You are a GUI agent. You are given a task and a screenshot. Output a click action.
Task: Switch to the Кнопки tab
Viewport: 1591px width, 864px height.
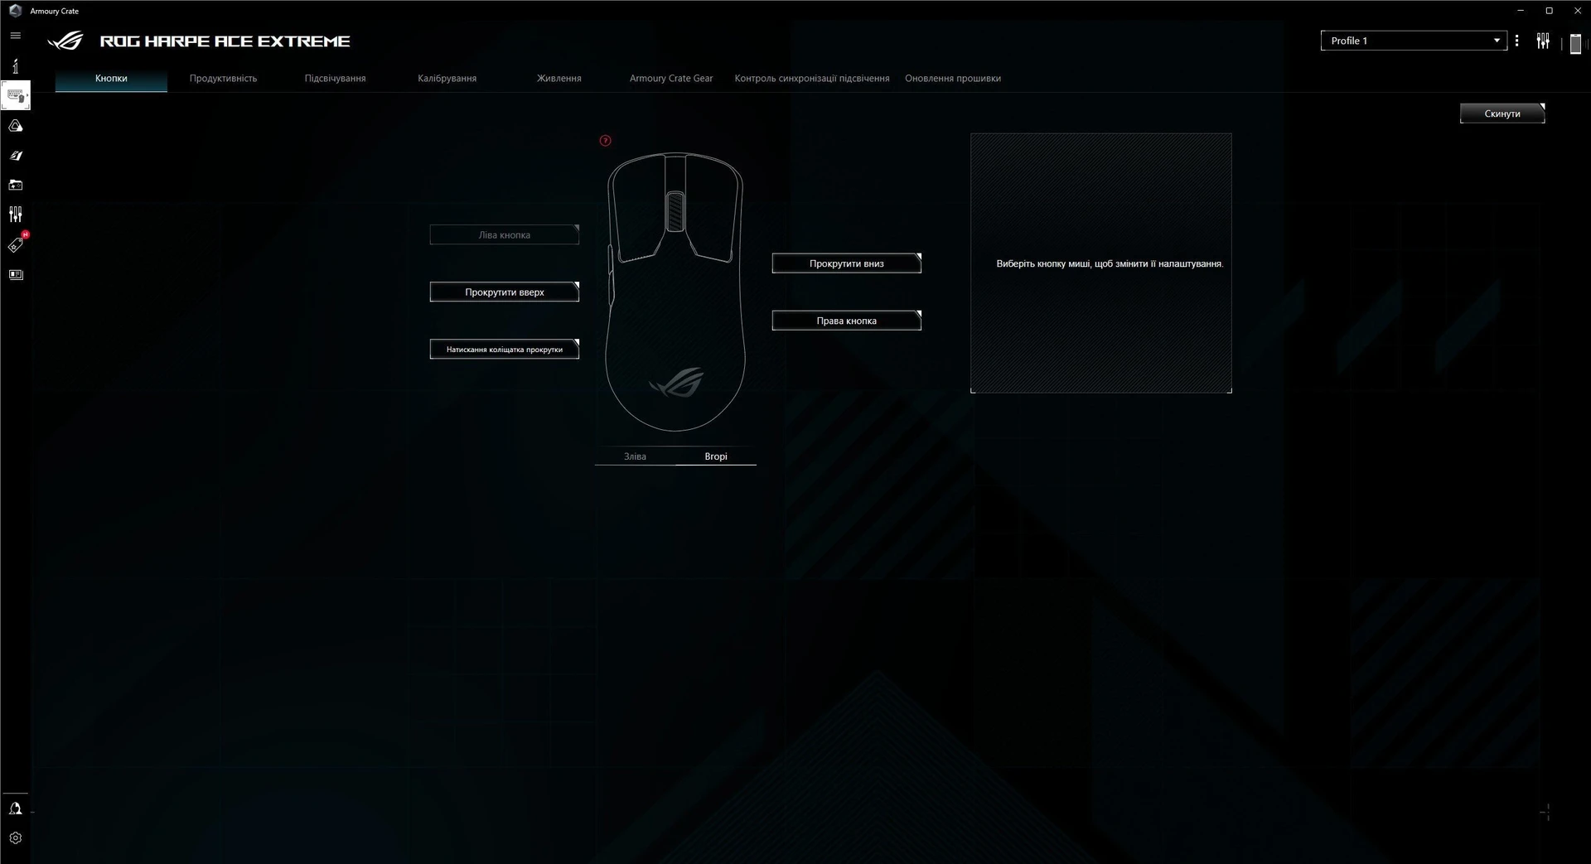[111, 79]
